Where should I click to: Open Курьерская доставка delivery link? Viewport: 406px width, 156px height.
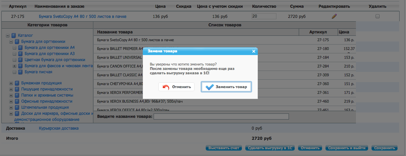[59, 128]
